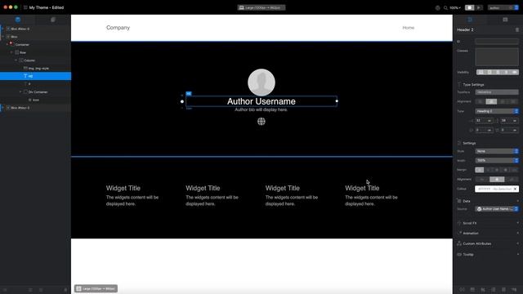Click the rightmost icon in inspector bottom toolbar
Viewport: 523px width, 294px height.
pyautogui.click(x=514, y=290)
